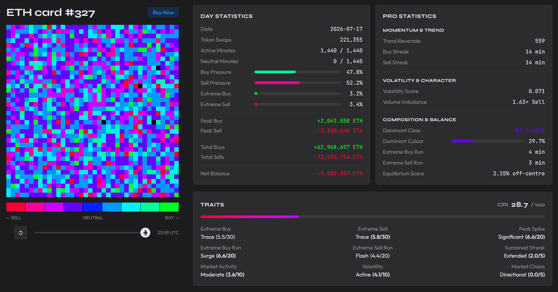Viewport: 558px width, 292px height.
Task: Click the PRO STATISTICS heading
Action: click(x=409, y=16)
